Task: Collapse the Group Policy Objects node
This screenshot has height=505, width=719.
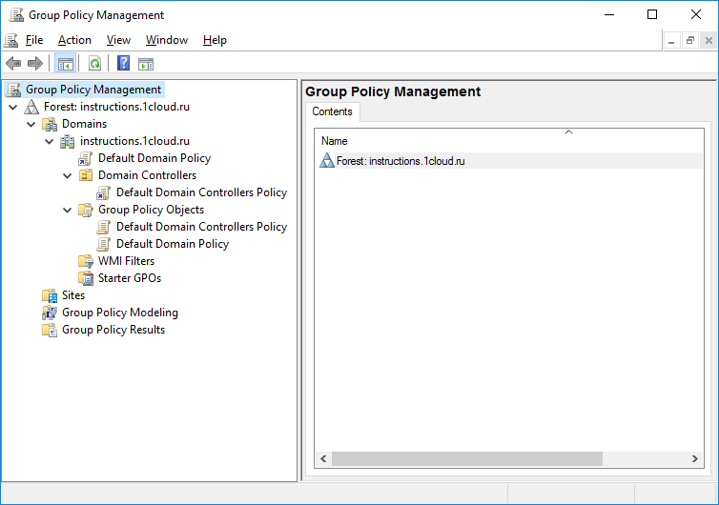Action: pos(67,210)
